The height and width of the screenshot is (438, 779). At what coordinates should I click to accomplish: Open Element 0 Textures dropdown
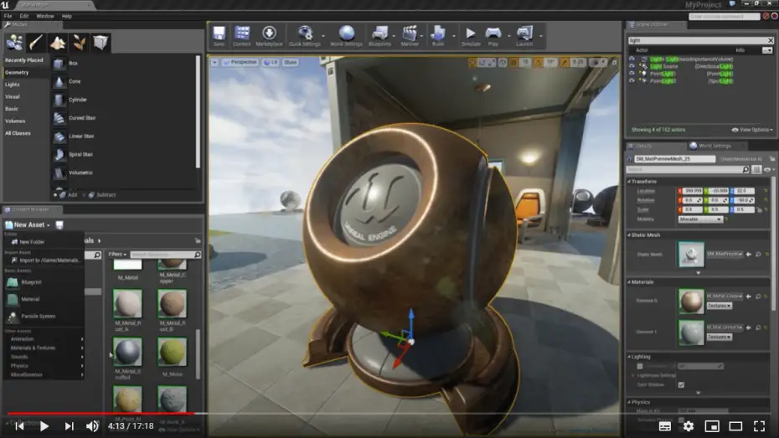(x=720, y=306)
